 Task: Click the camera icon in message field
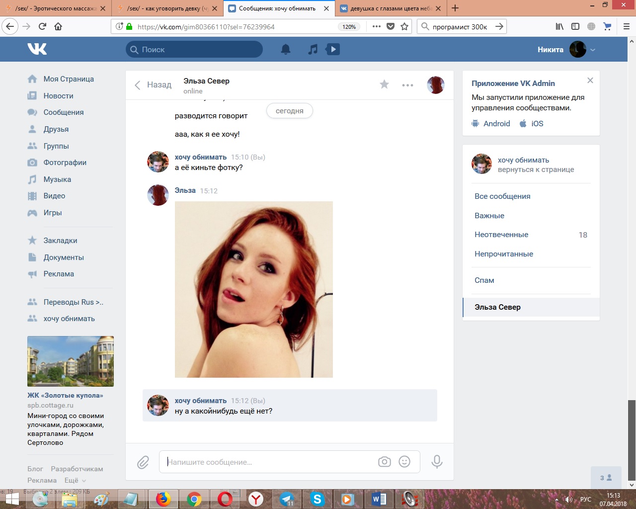pyautogui.click(x=384, y=462)
